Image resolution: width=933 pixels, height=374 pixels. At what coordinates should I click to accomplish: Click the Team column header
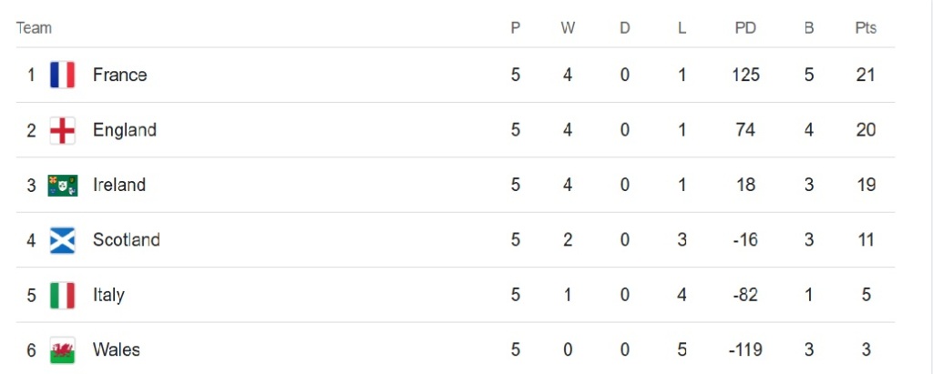coord(34,28)
